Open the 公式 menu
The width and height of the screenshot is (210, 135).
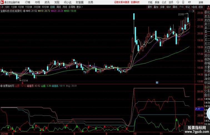pyautogui.click(x=164, y=2)
